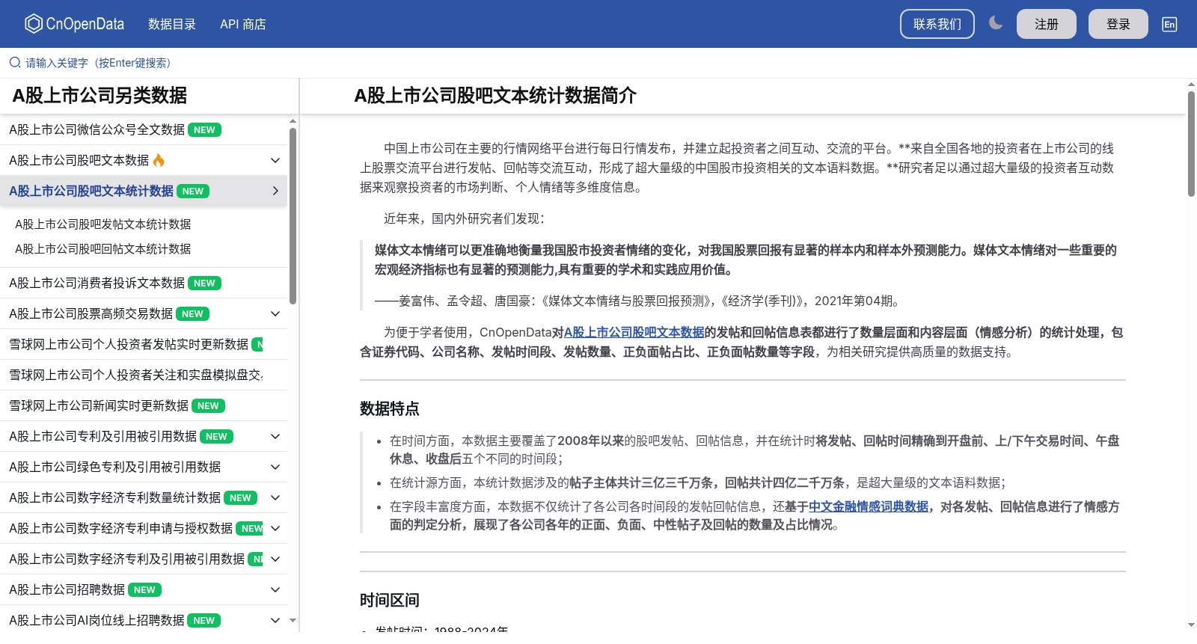Open API 商店 menu
The width and height of the screenshot is (1197, 644).
click(243, 24)
